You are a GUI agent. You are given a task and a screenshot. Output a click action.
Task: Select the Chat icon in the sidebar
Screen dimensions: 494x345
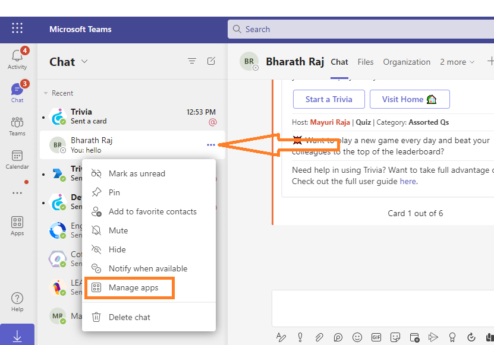click(x=17, y=92)
